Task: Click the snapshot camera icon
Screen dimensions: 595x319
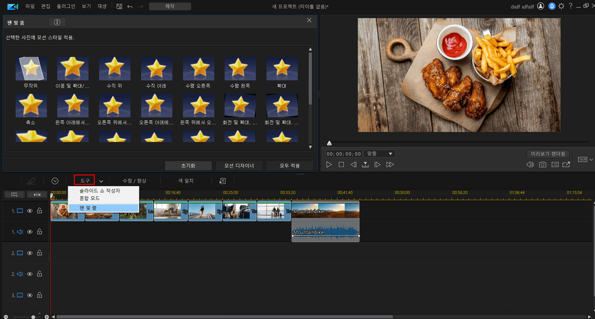Action: pos(542,165)
